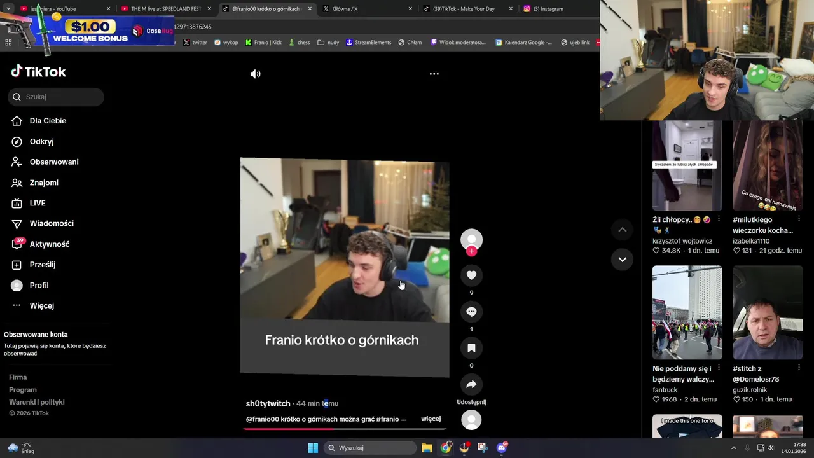Click the Warunki i polityki footer link

[37, 402]
